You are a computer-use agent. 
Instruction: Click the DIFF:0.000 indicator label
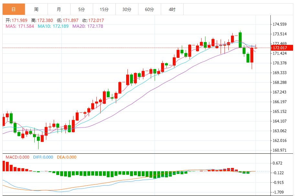click(x=43, y=157)
